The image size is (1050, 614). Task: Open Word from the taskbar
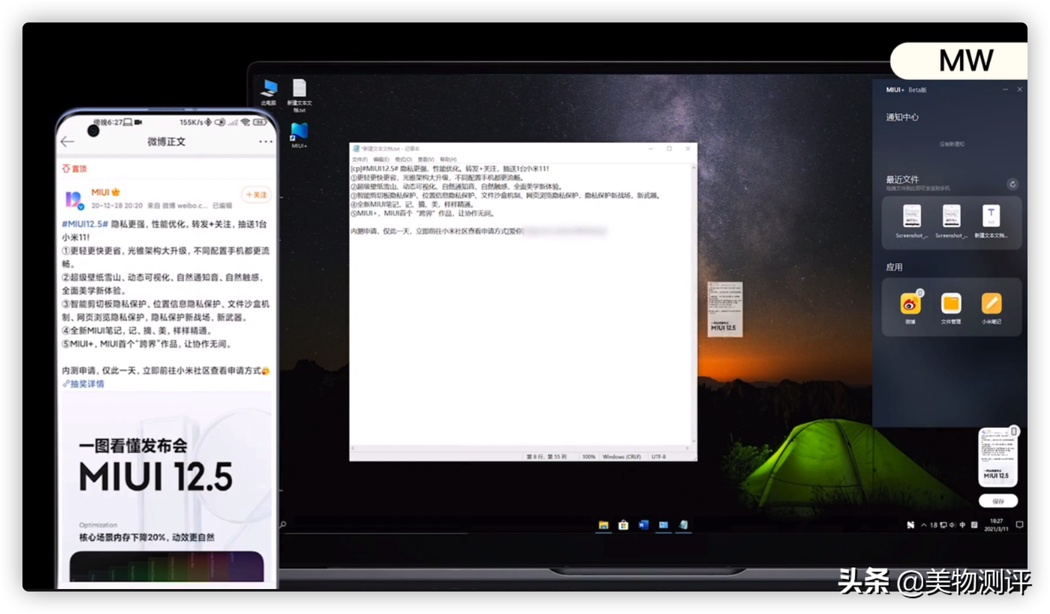point(644,525)
